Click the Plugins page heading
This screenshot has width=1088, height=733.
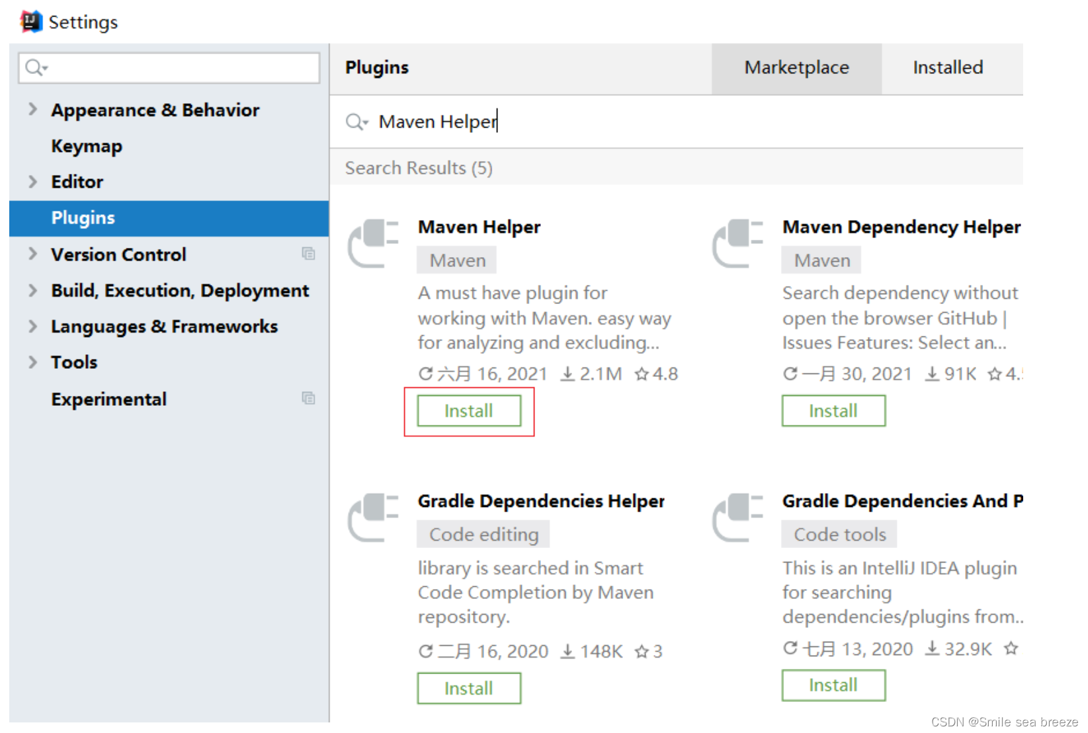click(x=377, y=67)
